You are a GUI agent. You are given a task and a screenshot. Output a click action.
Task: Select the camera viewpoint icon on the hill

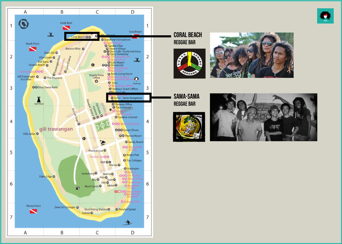(78, 188)
